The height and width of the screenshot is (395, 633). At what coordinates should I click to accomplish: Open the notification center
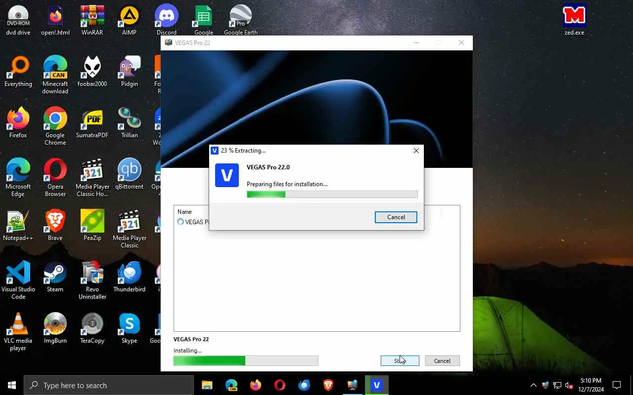[x=617, y=385]
